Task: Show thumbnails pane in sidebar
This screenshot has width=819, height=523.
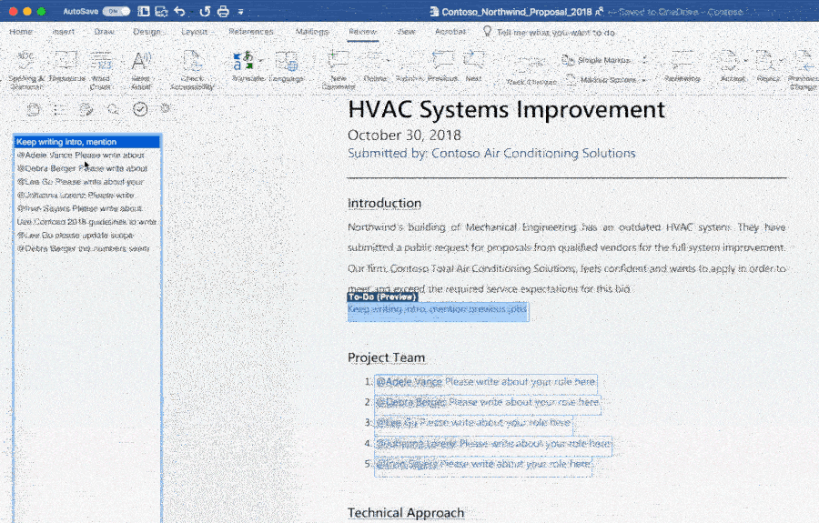Action: [x=34, y=109]
